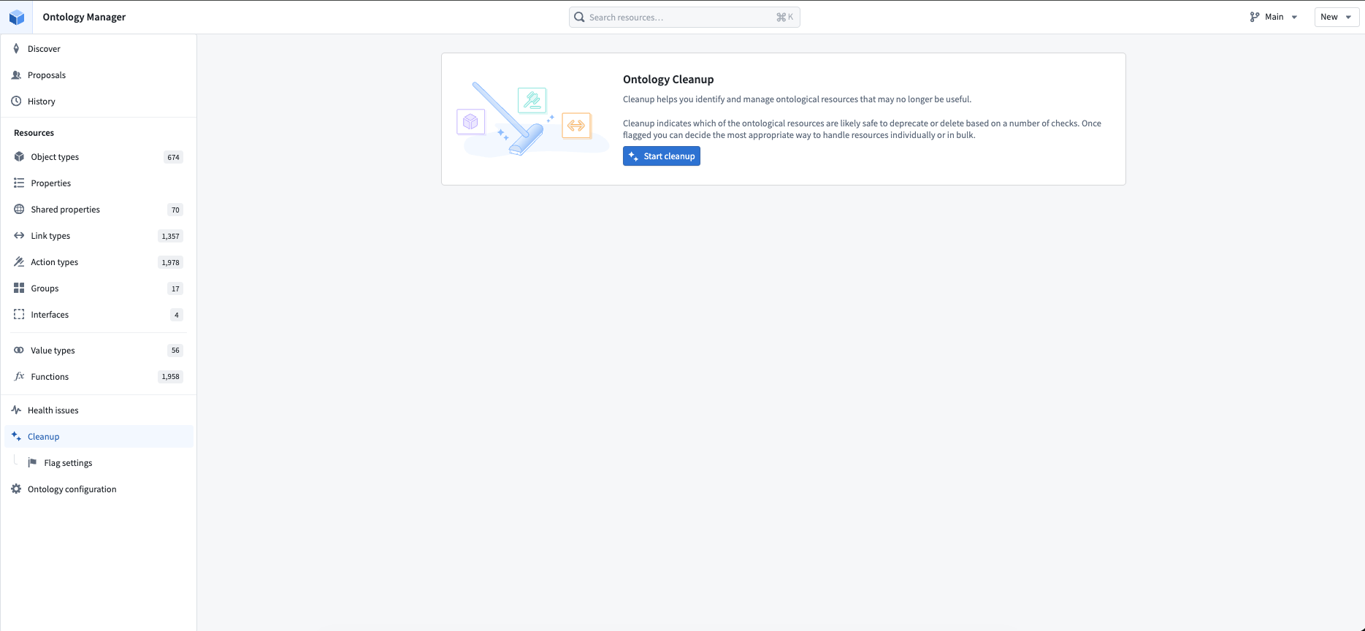Click the Flag settings flag icon
This screenshot has height=631, width=1365.
32,463
